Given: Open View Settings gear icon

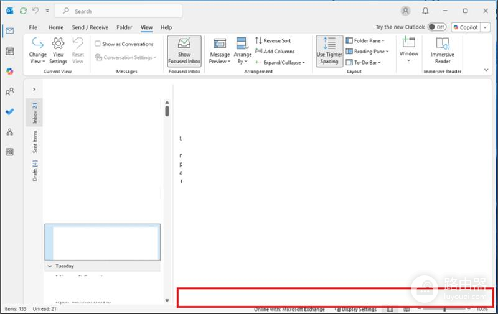Looking at the screenshot, I should (x=58, y=51).
